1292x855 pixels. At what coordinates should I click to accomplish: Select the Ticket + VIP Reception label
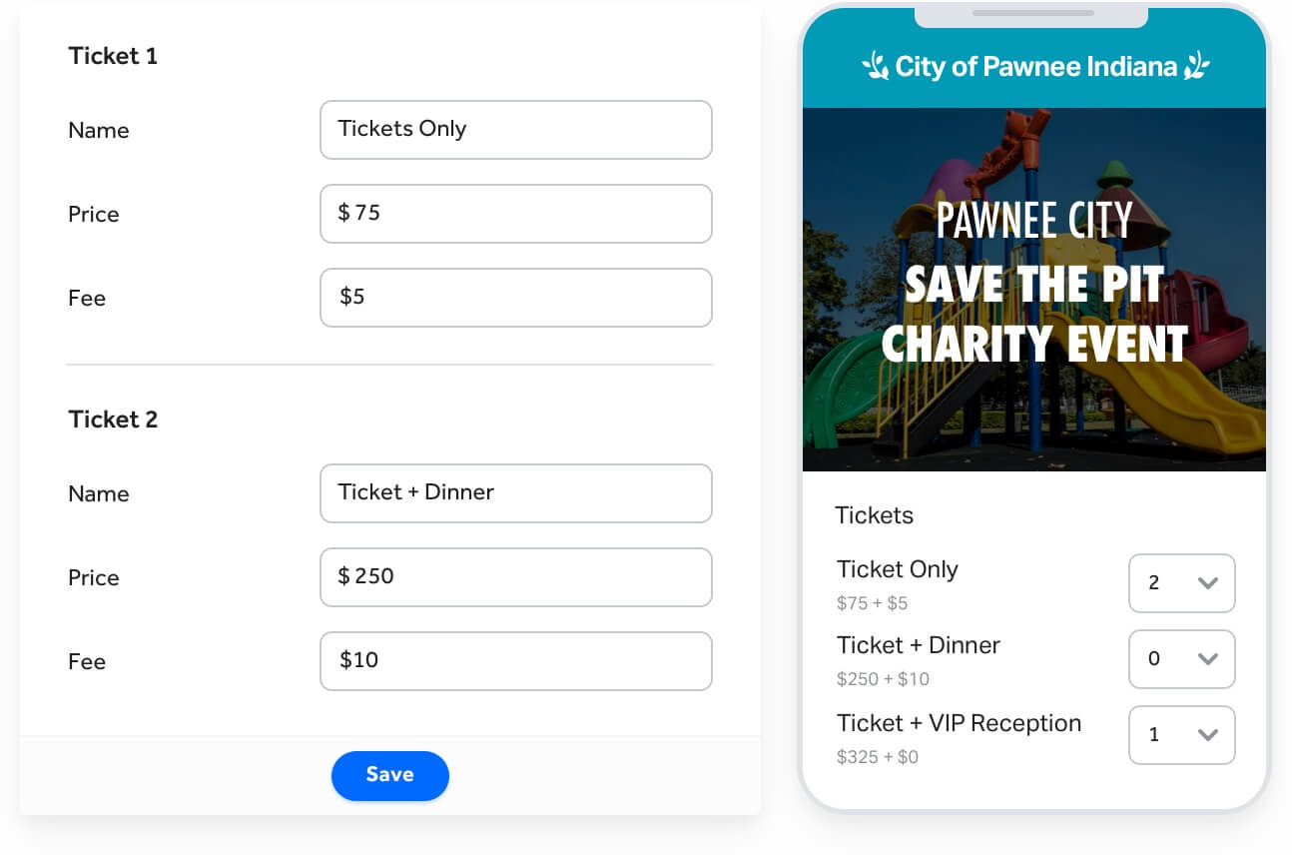(959, 723)
